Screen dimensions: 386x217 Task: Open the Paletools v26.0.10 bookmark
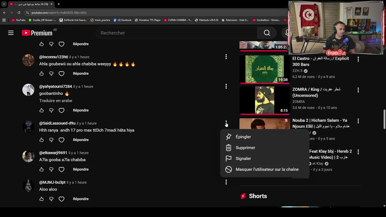click(x=207, y=20)
